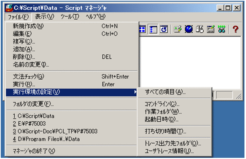Image resolution: width=246 pixels, height=159 pixels.
Task: Select 追加(A)... menu entry
Action: [72, 49]
